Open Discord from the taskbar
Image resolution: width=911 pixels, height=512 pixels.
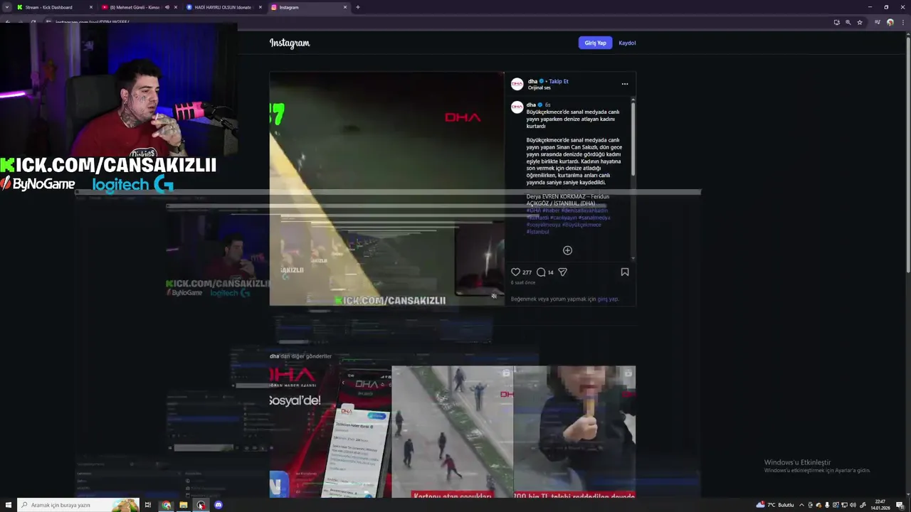[218, 505]
